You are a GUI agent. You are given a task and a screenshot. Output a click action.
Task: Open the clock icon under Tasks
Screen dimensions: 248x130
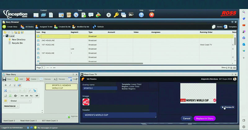click(x=76, y=15)
